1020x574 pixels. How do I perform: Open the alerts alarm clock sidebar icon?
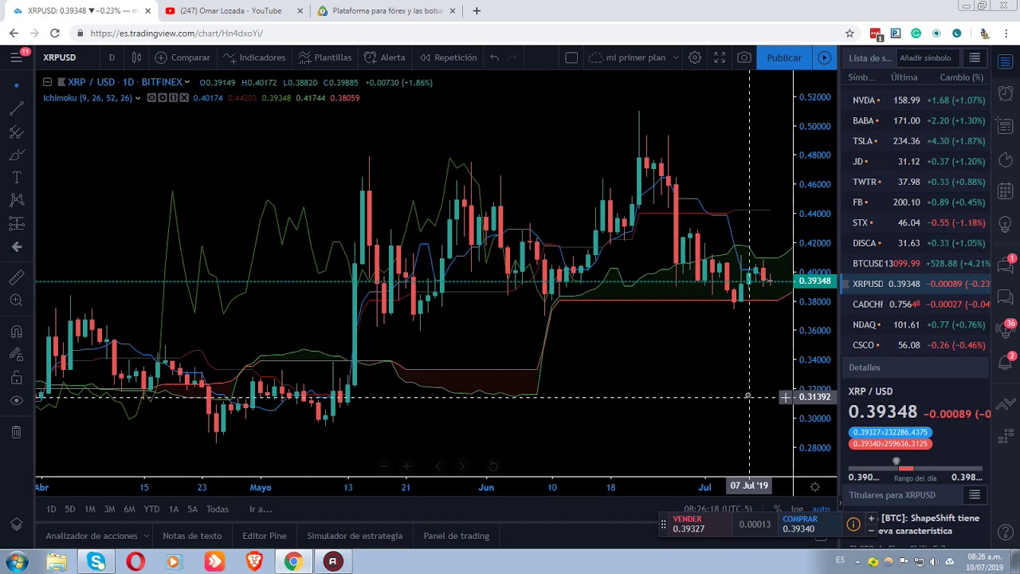[x=1006, y=93]
